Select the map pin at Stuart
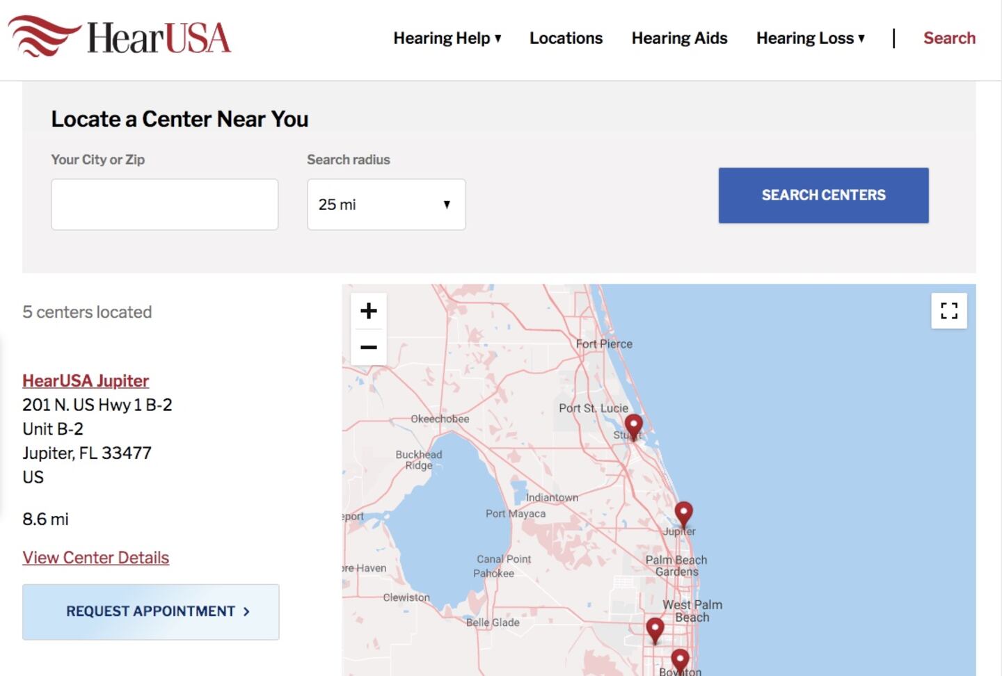The image size is (1002, 676). 633,426
